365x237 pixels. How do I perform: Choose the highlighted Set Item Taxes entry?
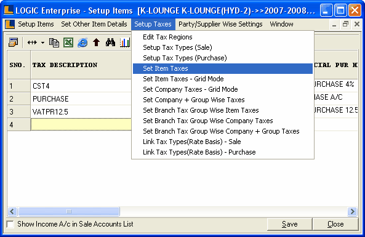pos(223,68)
